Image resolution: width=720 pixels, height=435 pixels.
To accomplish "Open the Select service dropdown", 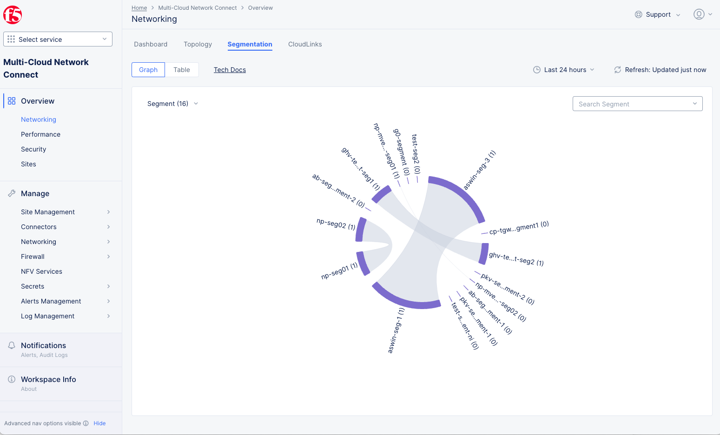I will pyautogui.click(x=58, y=40).
